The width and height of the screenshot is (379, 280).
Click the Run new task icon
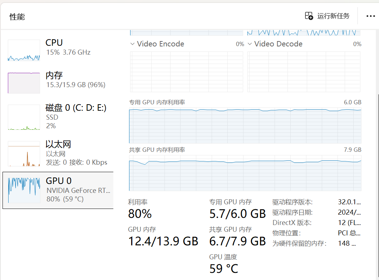pyautogui.click(x=309, y=16)
